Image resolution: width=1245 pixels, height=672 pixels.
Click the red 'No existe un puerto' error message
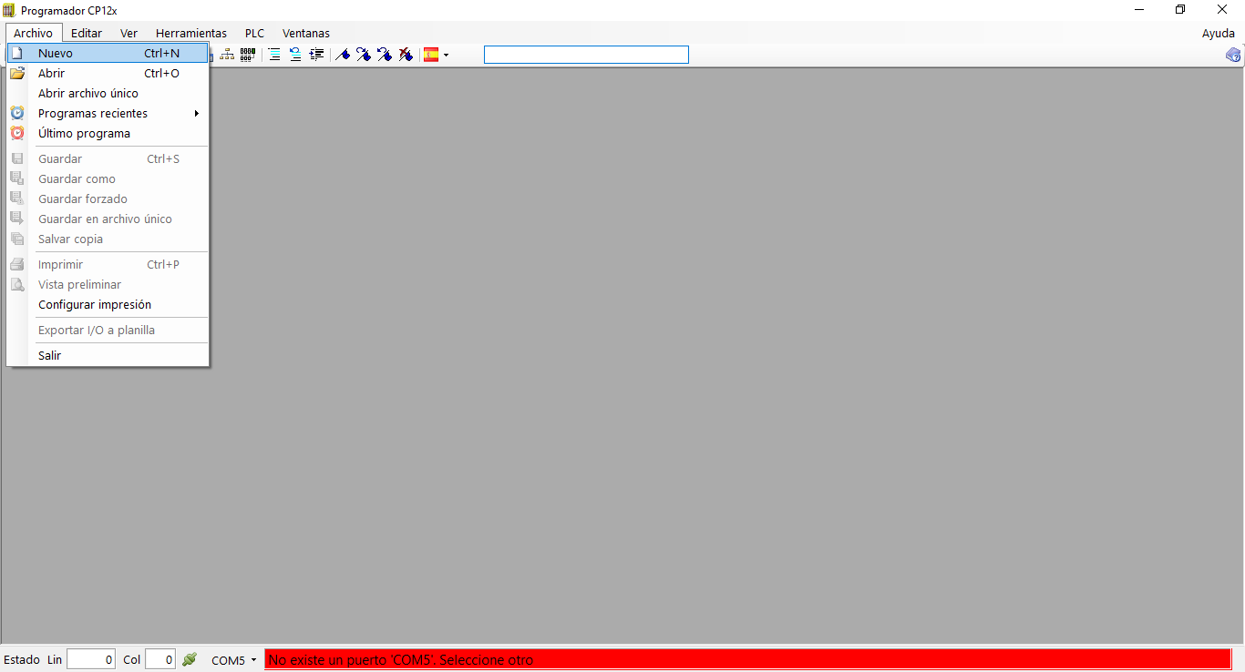[747, 659]
